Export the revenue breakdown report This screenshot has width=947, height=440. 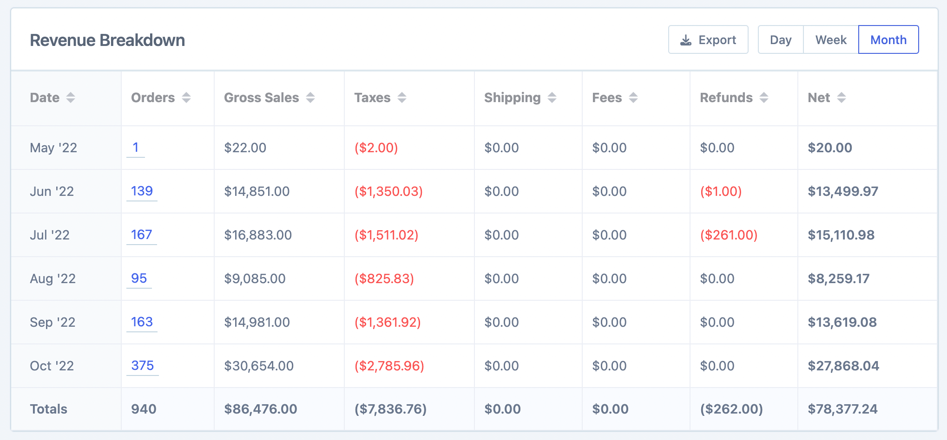point(708,39)
